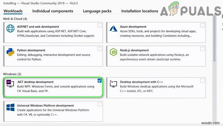This screenshot has height=126, width=223.
Task: Click the .NET desktop development icon
Action: pyautogui.click(x=10, y=84)
